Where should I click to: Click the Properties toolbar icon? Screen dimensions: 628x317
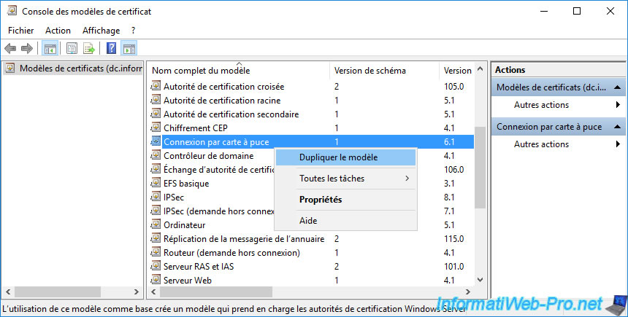pos(72,49)
